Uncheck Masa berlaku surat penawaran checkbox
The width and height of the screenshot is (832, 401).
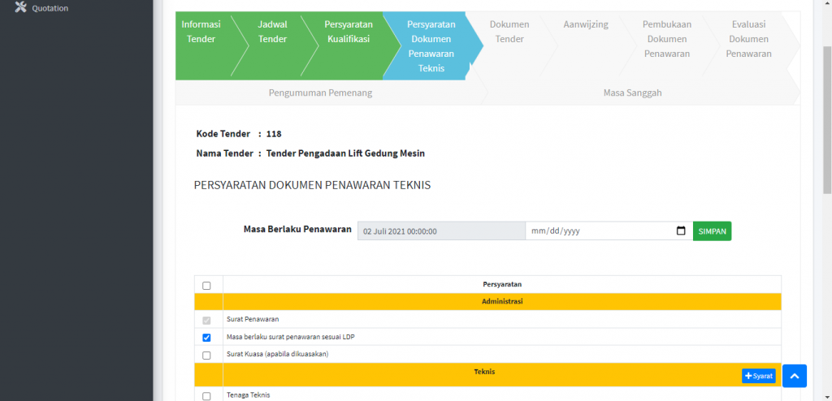[206, 338]
